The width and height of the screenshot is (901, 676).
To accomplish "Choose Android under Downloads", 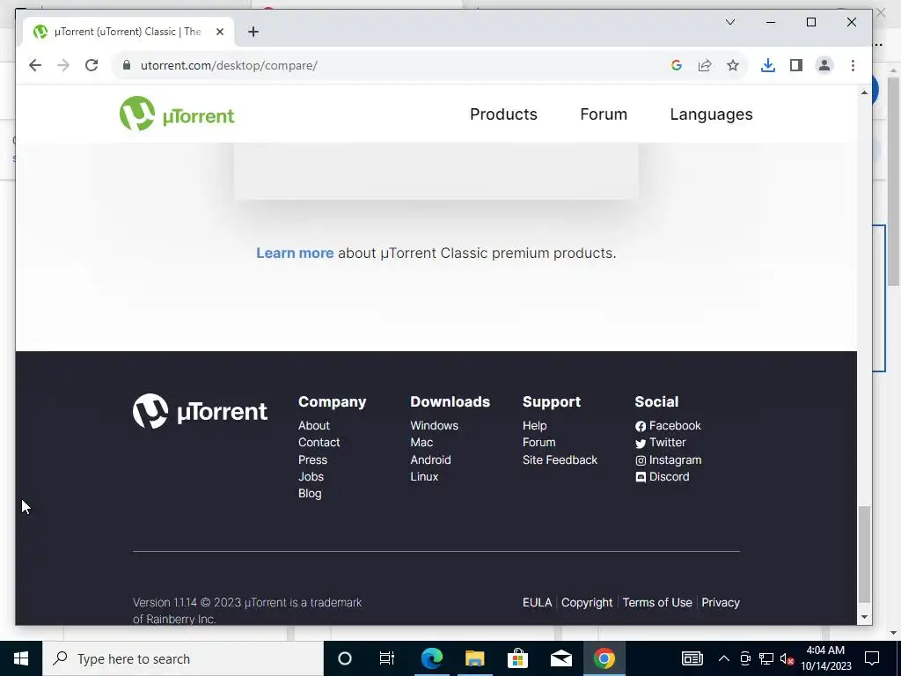I will [430, 459].
